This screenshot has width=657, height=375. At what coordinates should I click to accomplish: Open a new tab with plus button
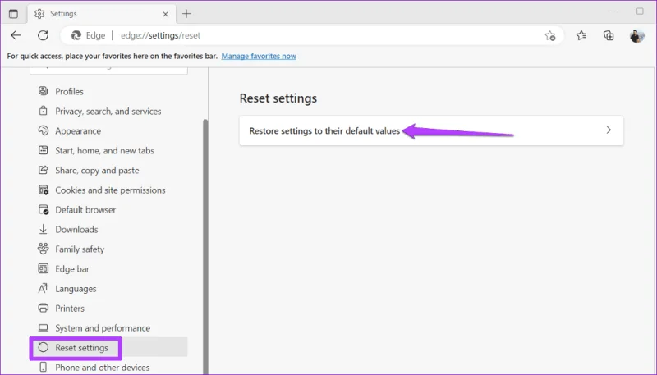[186, 14]
